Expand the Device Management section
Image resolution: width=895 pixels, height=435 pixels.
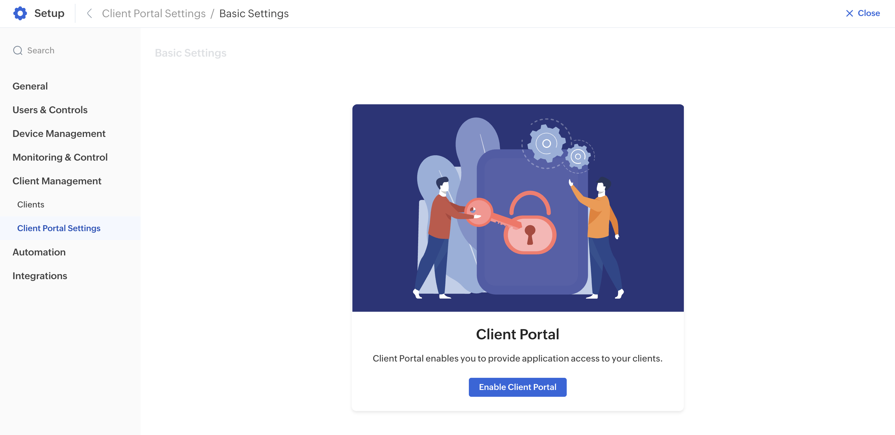[59, 134]
